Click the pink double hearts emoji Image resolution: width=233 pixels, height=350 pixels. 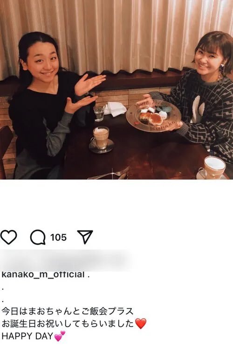click(x=60, y=336)
